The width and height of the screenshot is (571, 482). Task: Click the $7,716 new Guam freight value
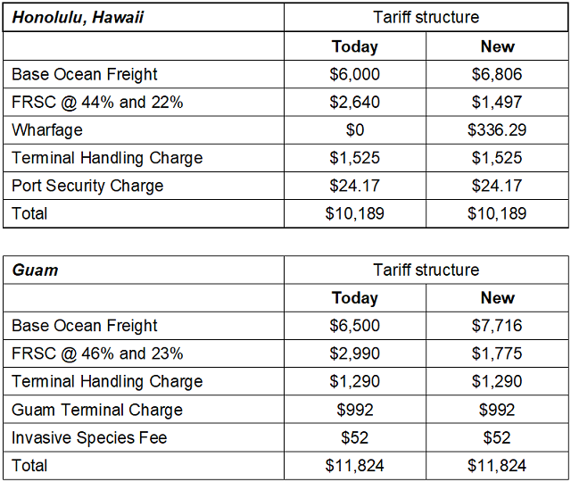[497, 326]
